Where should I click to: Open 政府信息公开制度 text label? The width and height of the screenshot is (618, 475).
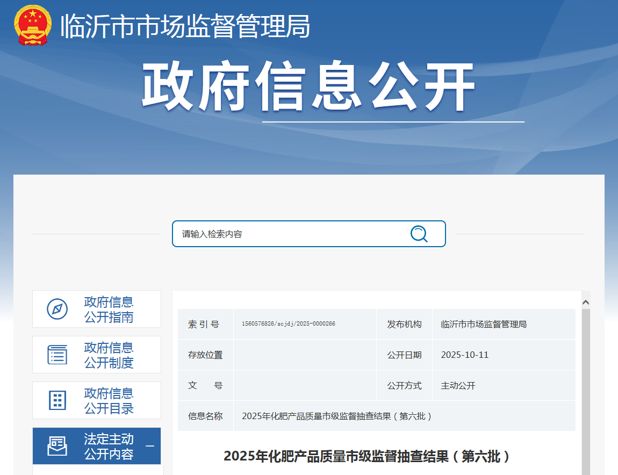(x=109, y=355)
